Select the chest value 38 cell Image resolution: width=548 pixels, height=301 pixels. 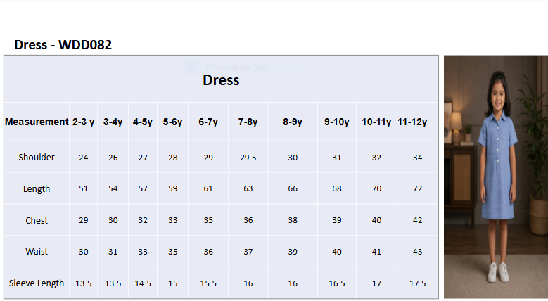[293, 220]
